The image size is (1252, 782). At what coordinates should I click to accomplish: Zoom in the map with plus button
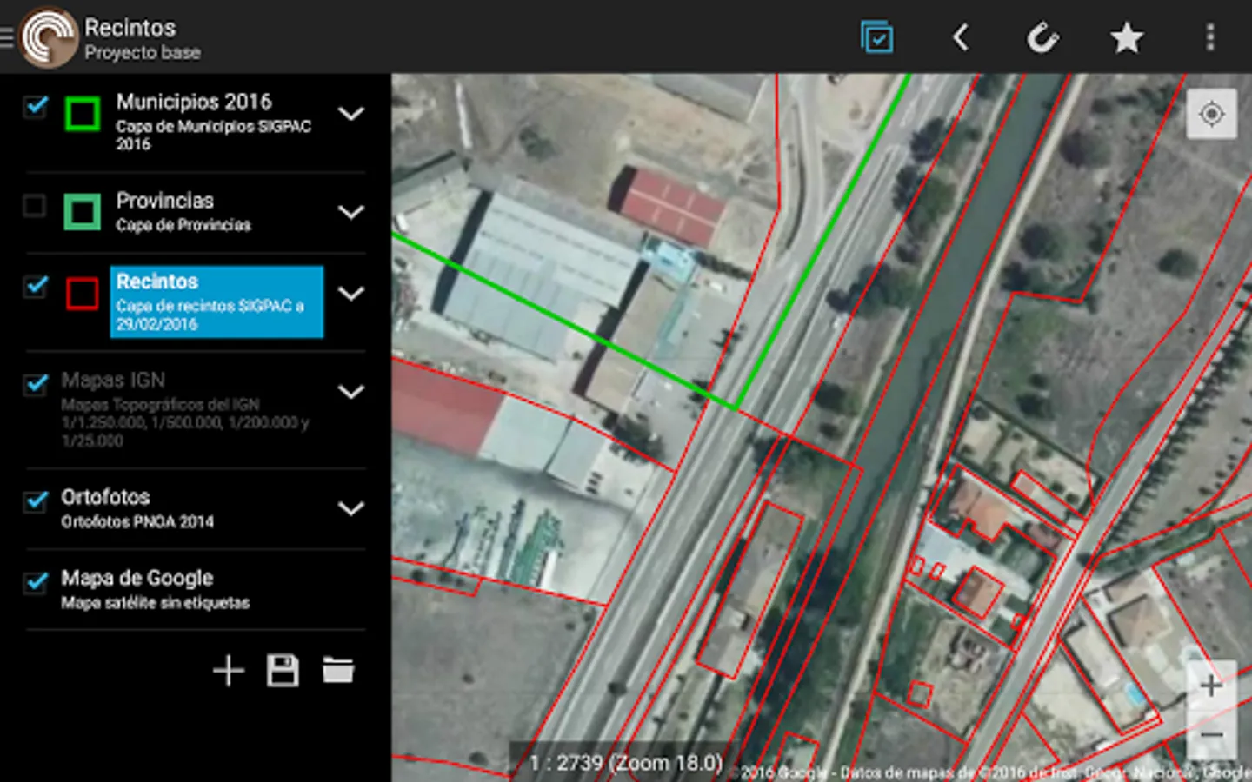pyautogui.click(x=1211, y=686)
